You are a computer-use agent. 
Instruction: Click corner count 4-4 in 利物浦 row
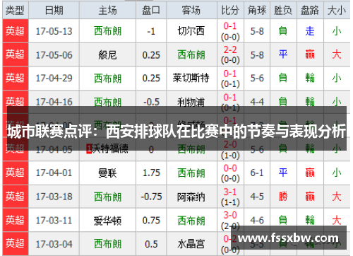(x=257, y=102)
